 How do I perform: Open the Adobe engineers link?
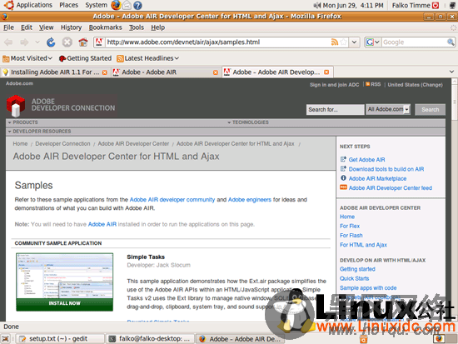coord(250,200)
